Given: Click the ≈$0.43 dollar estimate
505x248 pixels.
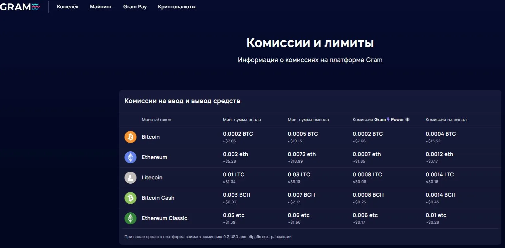Looking at the screenshot, I should (x=432, y=202).
